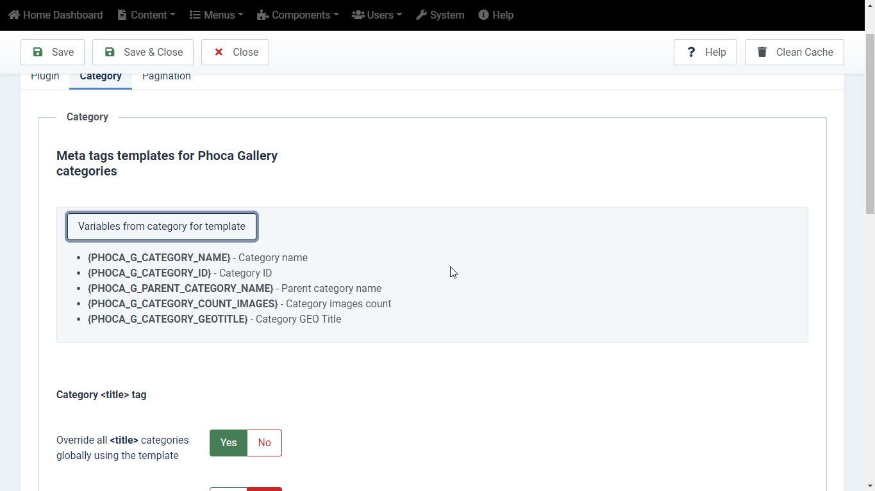Click the Components puzzle icon
This screenshot has height=491, width=875.
click(262, 15)
